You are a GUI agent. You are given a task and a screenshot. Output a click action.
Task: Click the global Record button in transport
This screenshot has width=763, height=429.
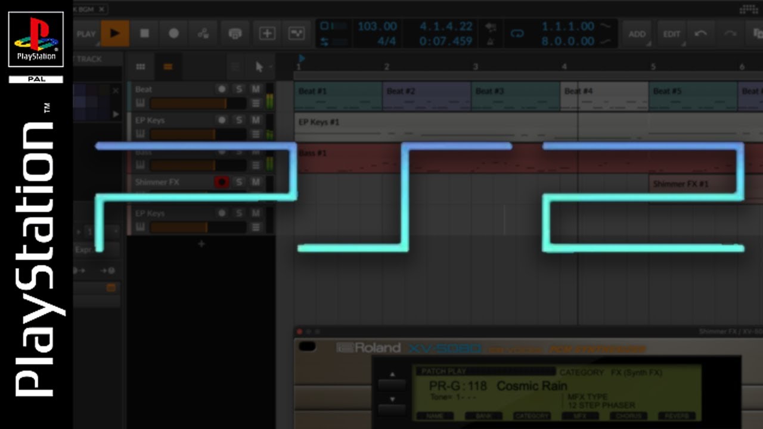tap(173, 33)
